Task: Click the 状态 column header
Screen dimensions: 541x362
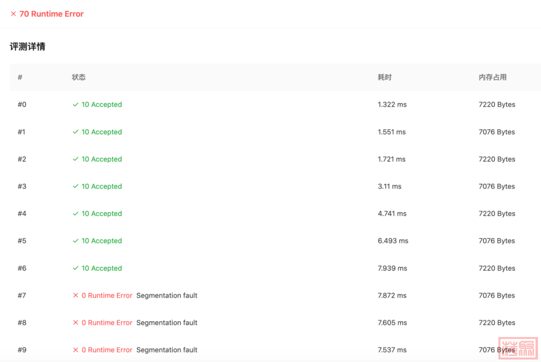Action: click(x=79, y=77)
